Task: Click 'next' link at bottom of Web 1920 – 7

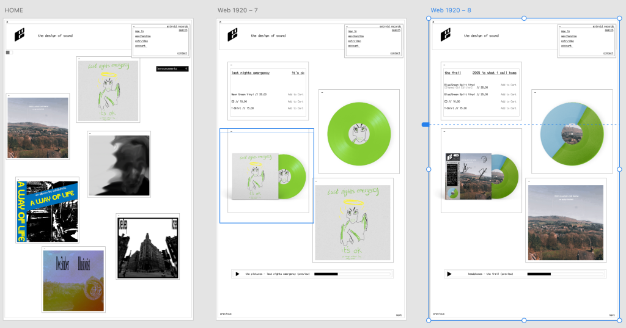Action: (x=398, y=314)
